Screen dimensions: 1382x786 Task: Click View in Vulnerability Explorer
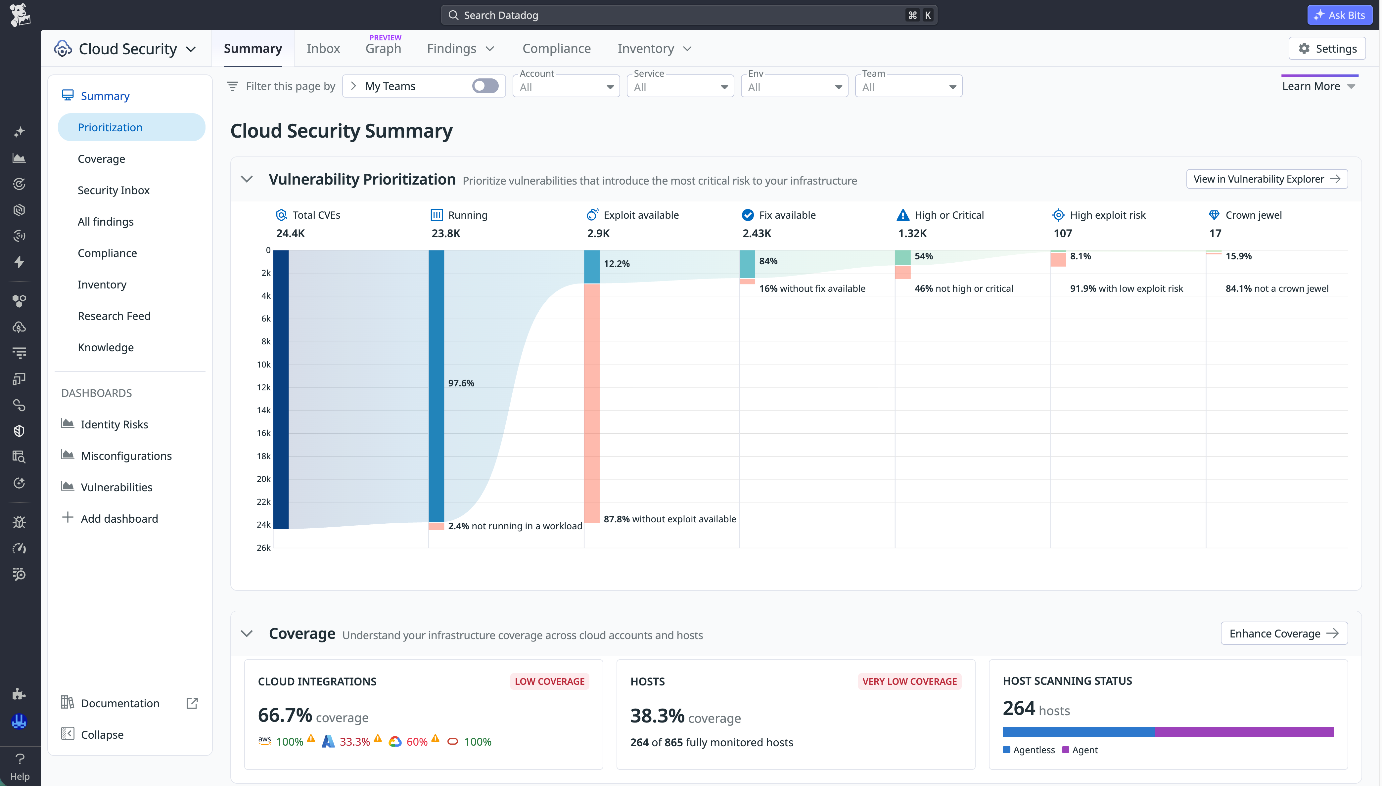pyautogui.click(x=1267, y=179)
